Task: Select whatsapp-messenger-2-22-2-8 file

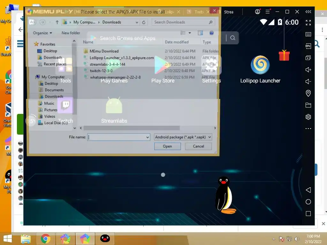Action: (x=115, y=77)
